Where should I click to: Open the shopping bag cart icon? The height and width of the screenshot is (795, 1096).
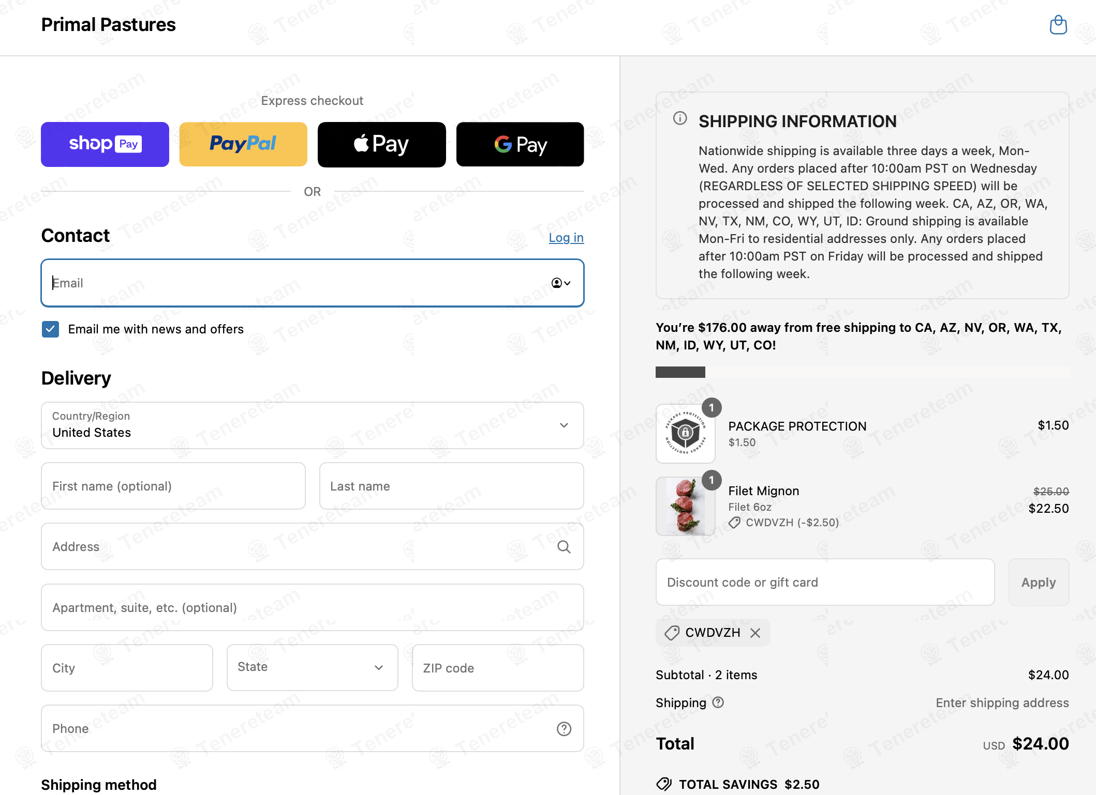pos(1058,25)
